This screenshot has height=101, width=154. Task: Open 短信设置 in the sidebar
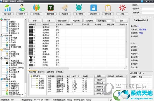[12, 51]
